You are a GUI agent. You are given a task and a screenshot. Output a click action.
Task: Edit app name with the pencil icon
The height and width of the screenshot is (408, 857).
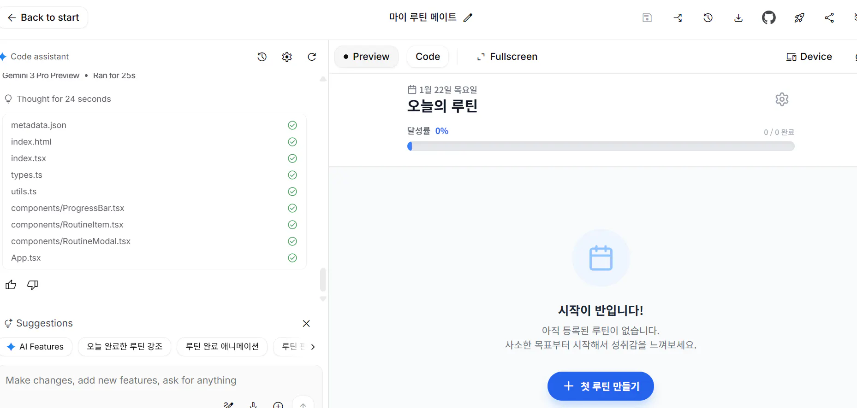click(468, 17)
